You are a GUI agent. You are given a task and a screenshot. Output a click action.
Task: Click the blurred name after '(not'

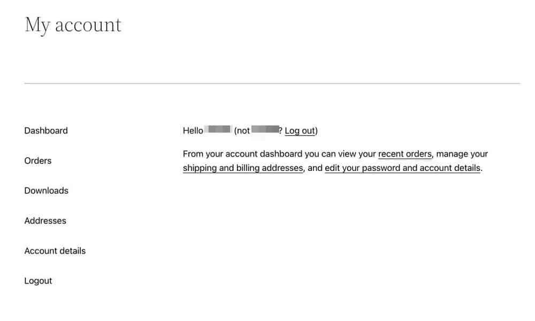pyautogui.click(x=265, y=129)
